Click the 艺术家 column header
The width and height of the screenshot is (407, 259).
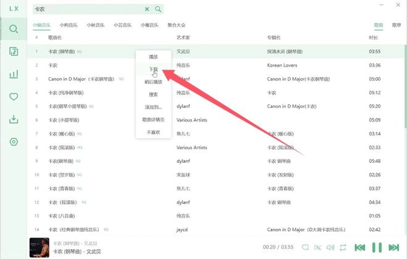pos(183,38)
